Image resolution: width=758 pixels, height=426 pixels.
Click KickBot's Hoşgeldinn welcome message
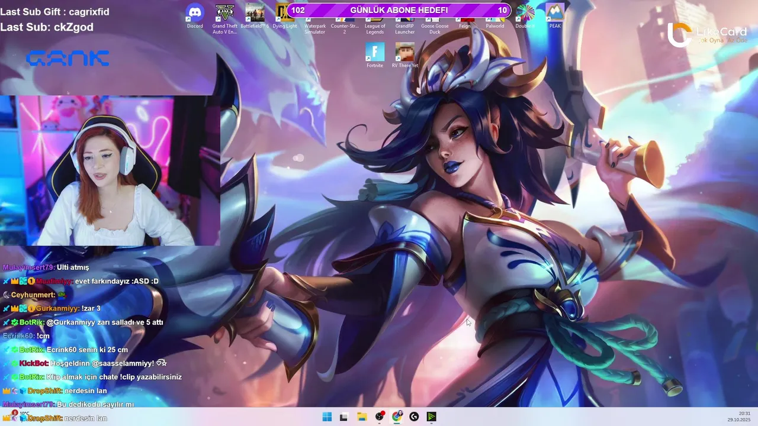(x=85, y=363)
